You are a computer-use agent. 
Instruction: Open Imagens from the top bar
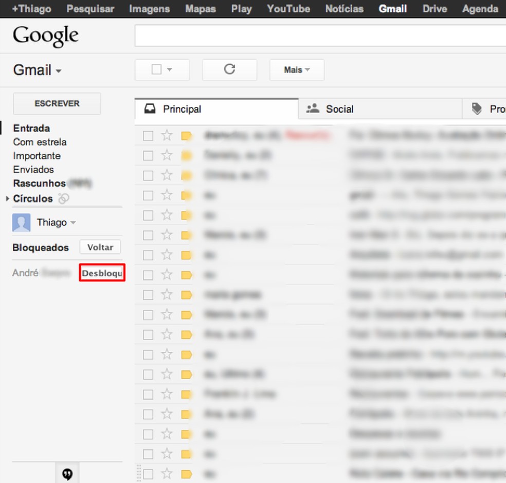pos(150,9)
